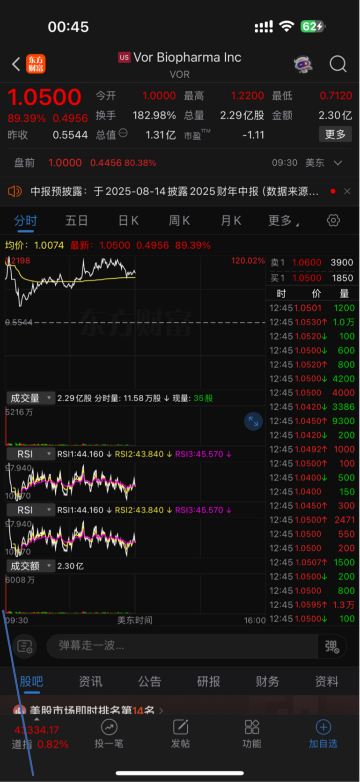The image size is (360, 782).
Task: Open the market cap info icon next to 总值
Action: [123, 133]
